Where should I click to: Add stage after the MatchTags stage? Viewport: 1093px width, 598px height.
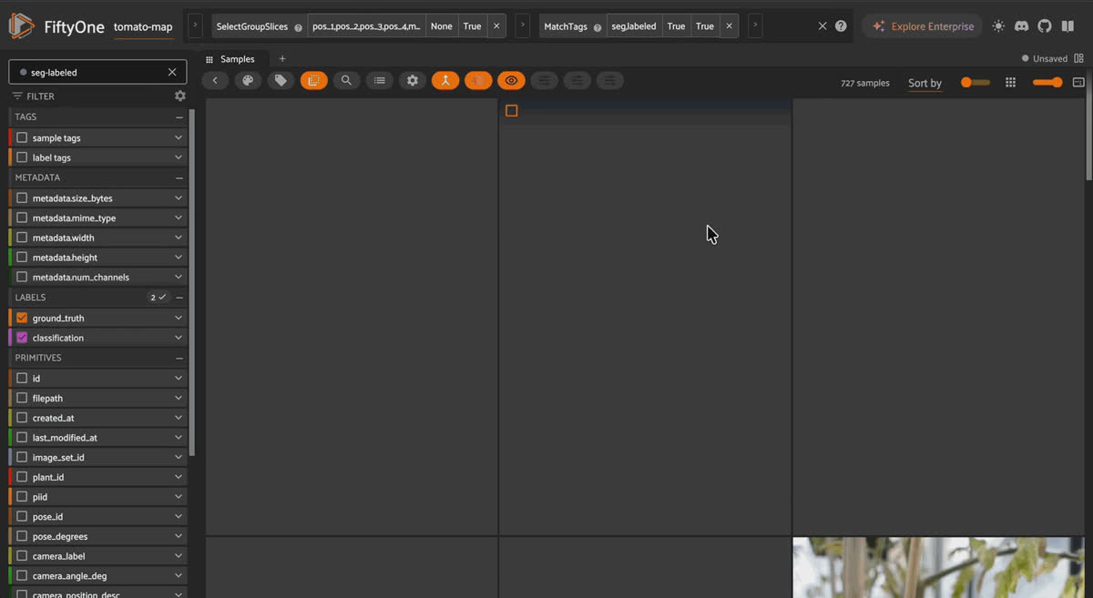[x=755, y=26]
